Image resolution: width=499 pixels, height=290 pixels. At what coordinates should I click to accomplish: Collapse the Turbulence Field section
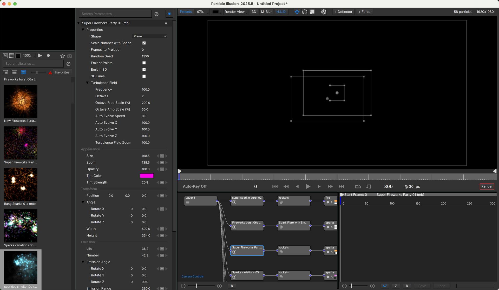[x=87, y=83]
